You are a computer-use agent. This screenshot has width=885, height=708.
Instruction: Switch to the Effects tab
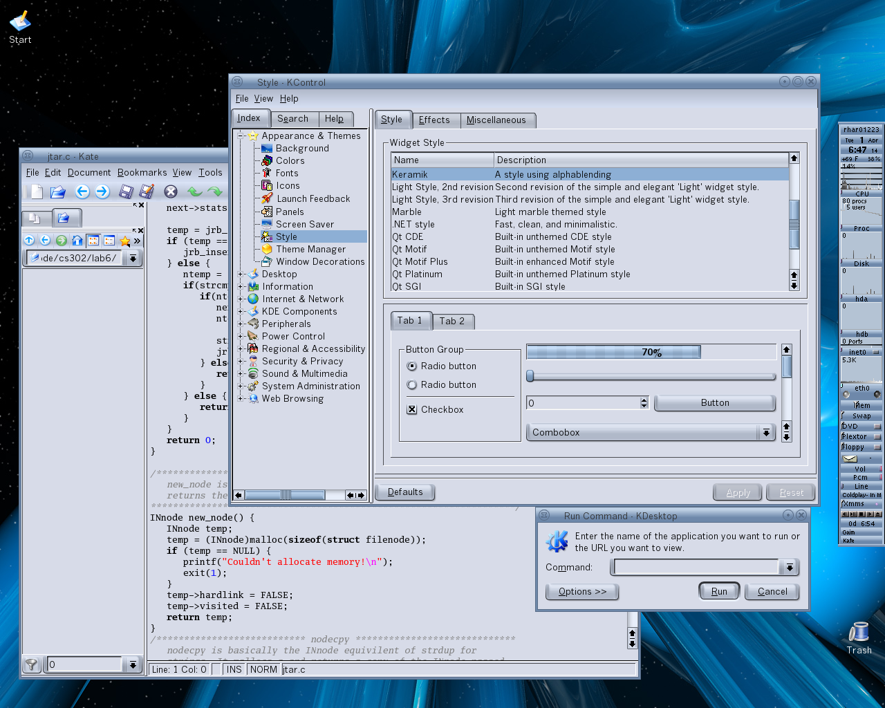434,120
